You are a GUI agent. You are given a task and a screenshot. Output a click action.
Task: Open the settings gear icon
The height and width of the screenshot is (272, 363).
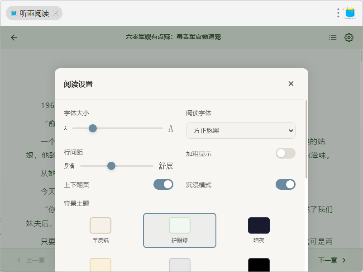[x=349, y=38]
